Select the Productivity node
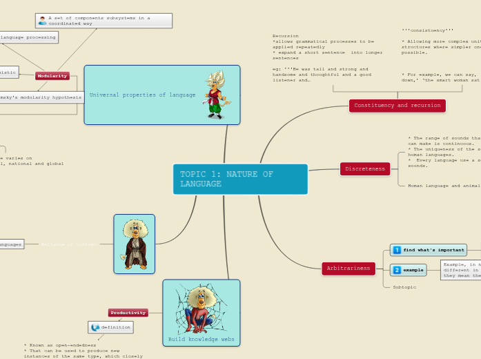This screenshot has height=359, width=481. coord(128,313)
